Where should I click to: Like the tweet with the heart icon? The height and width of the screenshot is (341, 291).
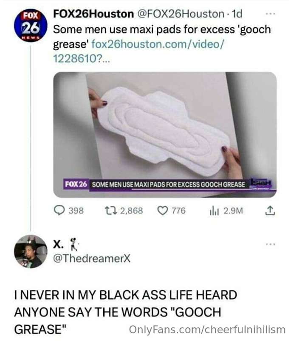[x=163, y=211]
